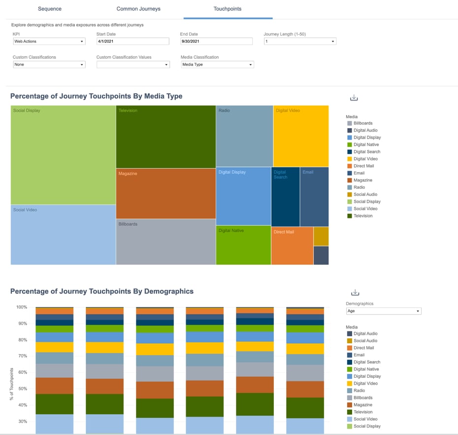Click the Digital Native treemap tile
This screenshot has width=458, height=435.
pos(243,245)
